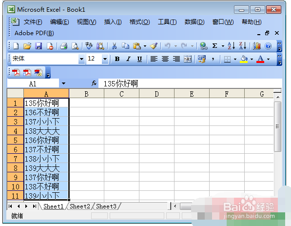Click the vertical scrollbar thumb

278,126
